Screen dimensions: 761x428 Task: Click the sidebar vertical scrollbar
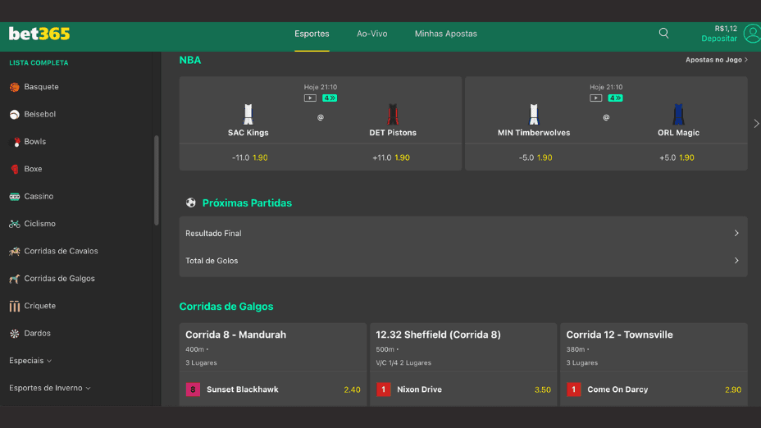157,180
